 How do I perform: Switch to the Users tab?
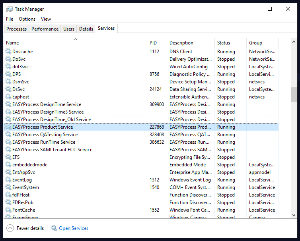click(x=69, y=29)
